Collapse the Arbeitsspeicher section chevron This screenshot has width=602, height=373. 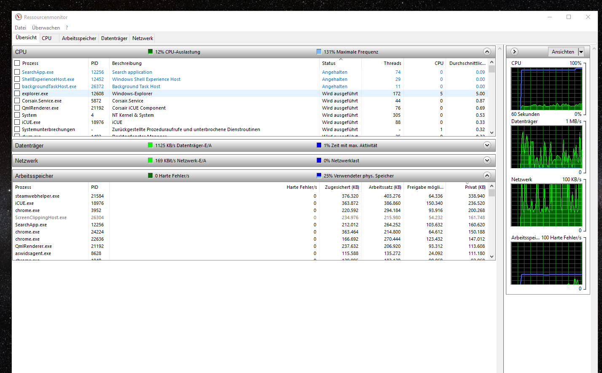[x=487, y=176]
